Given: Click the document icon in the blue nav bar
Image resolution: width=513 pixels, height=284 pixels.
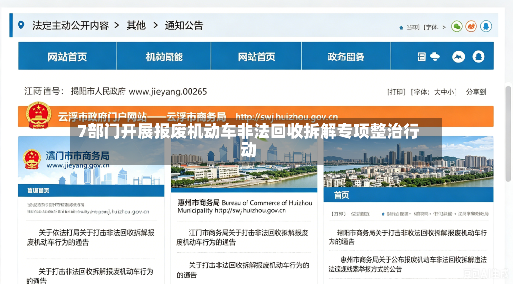Looking at the screenshot, I should [422, 57].
